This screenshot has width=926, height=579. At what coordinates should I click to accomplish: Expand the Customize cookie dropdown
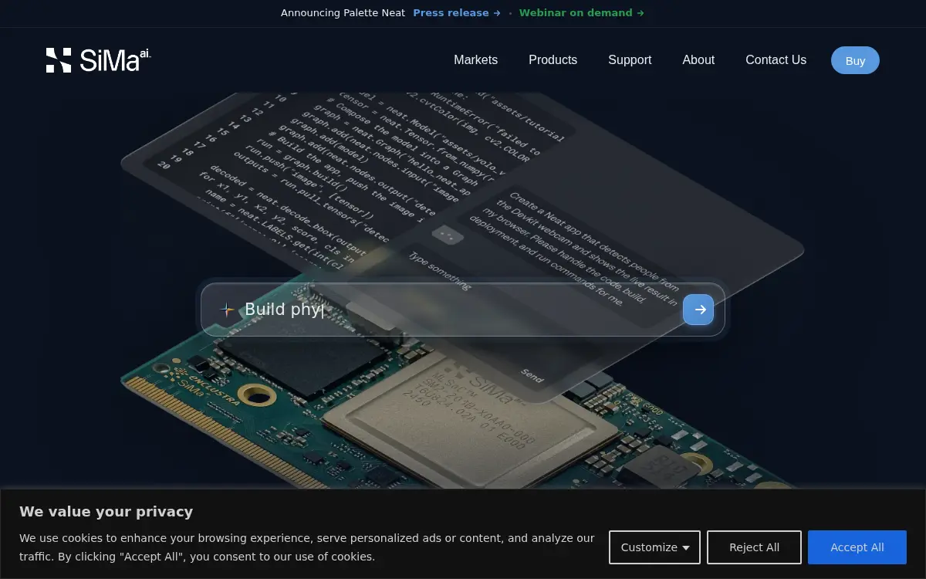click(x=654, y=547)
